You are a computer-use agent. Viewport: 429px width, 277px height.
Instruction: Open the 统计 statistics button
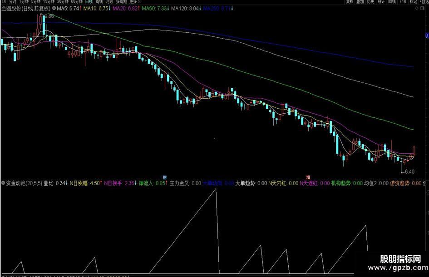pyautogui.click(x=381, y=2)
